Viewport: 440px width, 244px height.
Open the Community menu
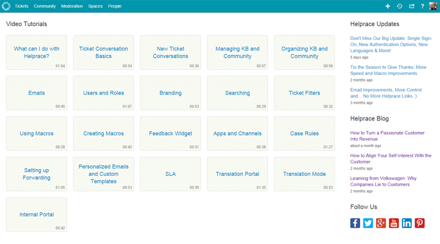[x=44, y=6]
